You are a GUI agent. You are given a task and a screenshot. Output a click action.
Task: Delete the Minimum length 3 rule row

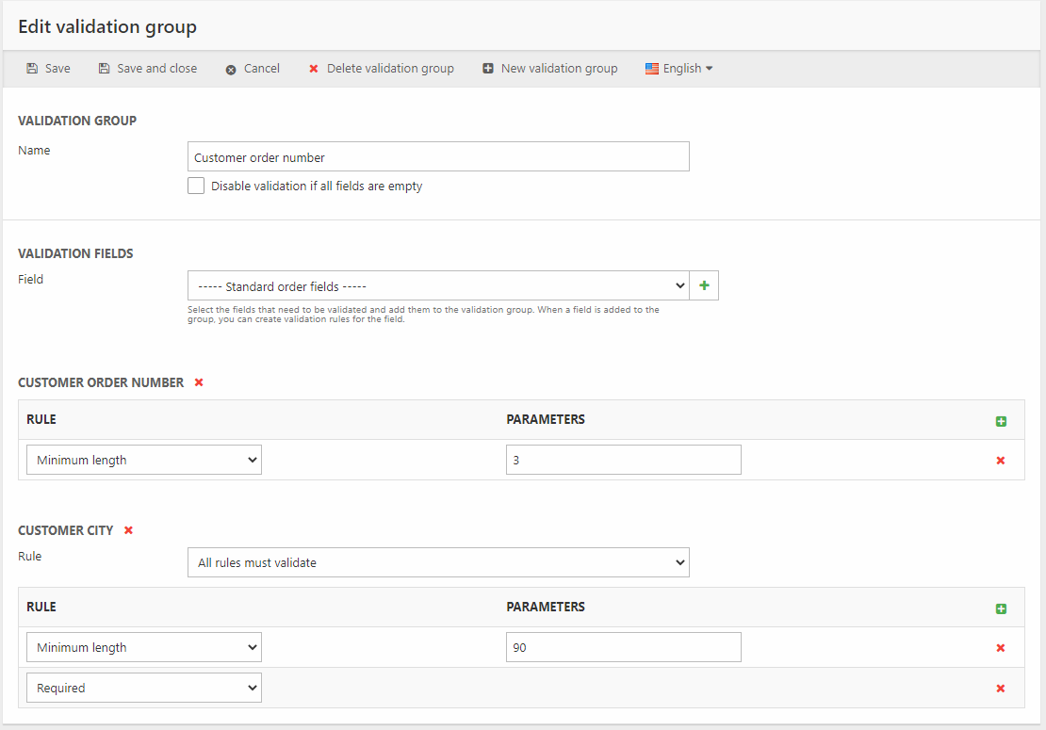[1001, 461]
